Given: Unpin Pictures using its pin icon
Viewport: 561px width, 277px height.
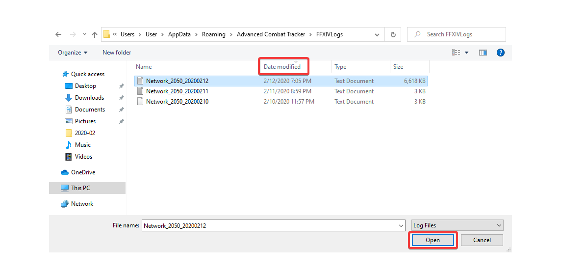Looking at the screenshot, I should (x=121, y=121).
